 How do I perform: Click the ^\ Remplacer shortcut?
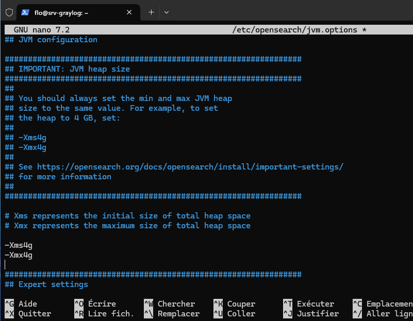(x=171, y=313)
